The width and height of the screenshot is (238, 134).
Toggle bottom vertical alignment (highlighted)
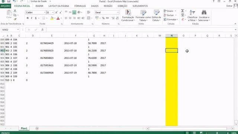(x=74, y=12)
